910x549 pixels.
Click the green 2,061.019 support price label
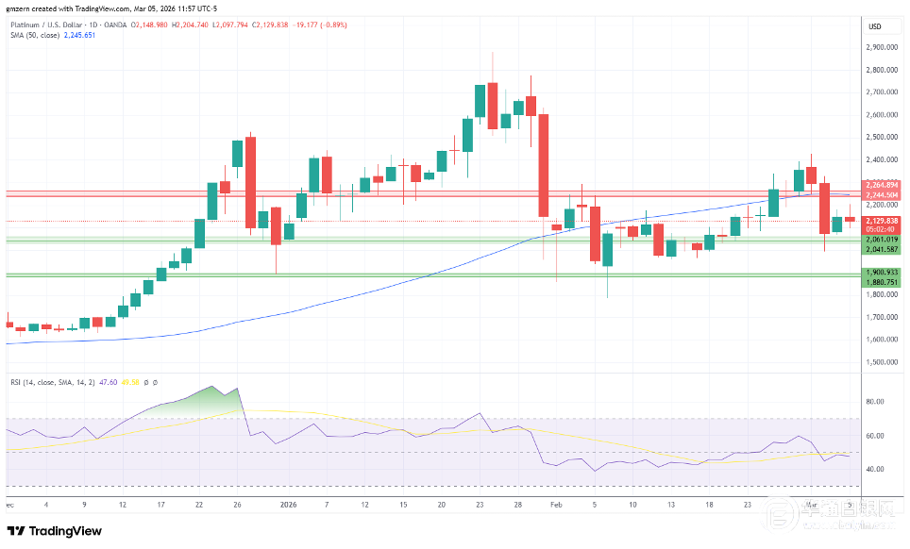click(880, 240)
